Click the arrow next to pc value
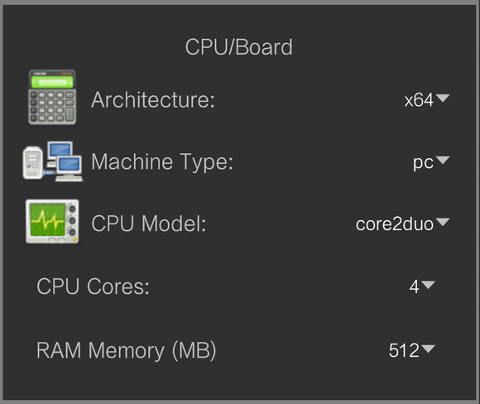 (x=443, y=160)
